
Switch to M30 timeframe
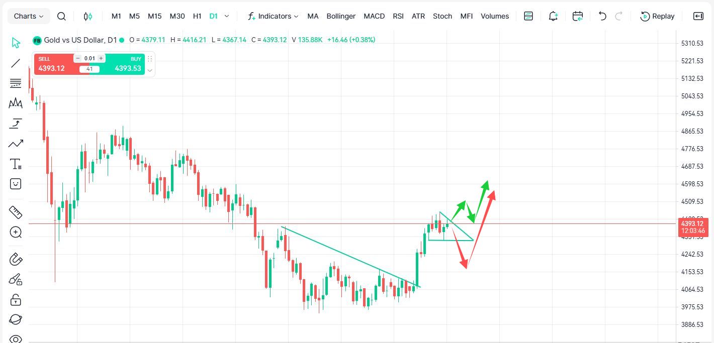tap(177, 16)
